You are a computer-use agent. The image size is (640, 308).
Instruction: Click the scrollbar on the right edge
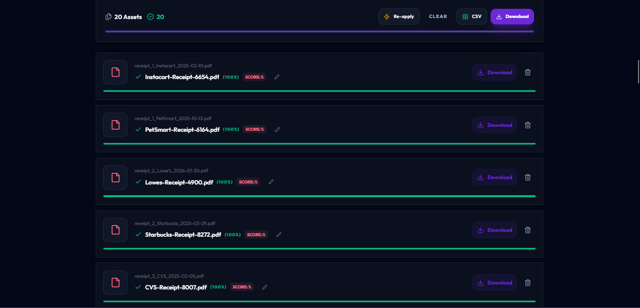(x=638, y=71)
